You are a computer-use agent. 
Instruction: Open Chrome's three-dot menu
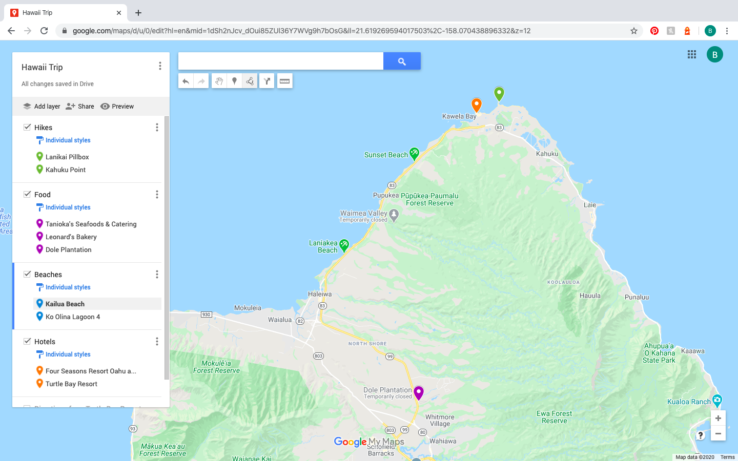(x=727, y=31)
